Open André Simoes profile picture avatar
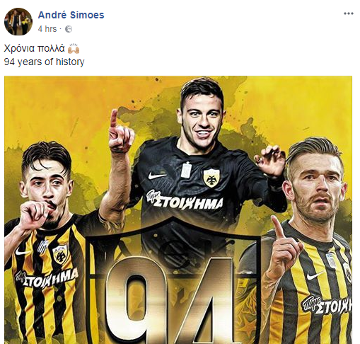Viewport: 360px width, 344px height. 18,22
